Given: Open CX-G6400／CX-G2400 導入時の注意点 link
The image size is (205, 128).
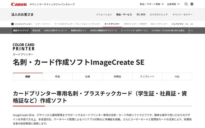Looking at the screenshot, I should click(168, 31).
